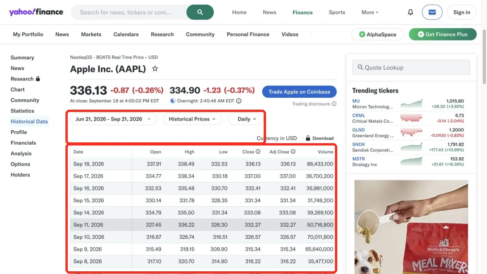Open My Portfolio
The image size is (487, 274).
coord(28,34)
